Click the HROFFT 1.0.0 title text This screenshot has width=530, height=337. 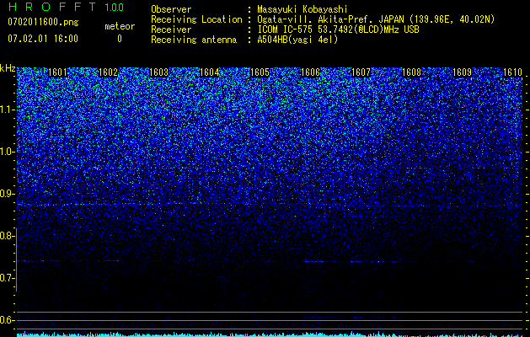pyautogui.click(x=66, y=7)
